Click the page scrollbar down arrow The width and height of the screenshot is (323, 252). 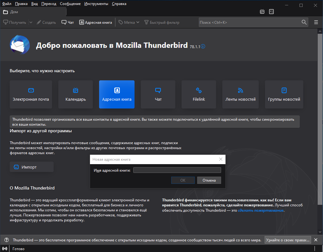(320, 232)
